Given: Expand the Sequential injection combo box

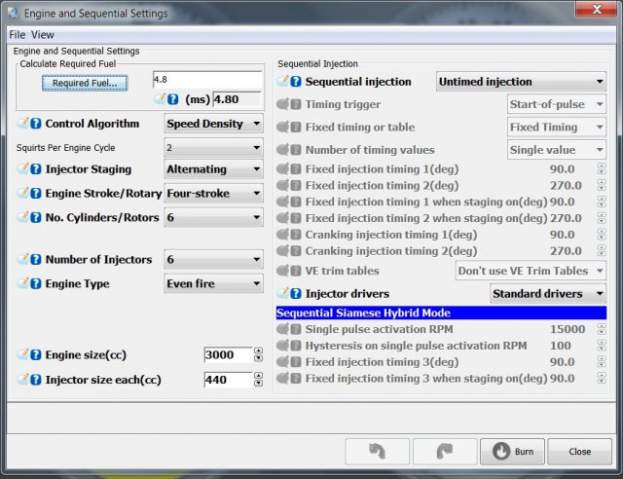Looking at the screenshot, I should (x=521, y=83).
